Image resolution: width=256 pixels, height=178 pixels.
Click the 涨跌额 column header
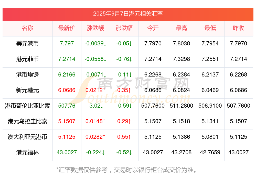(95, 28)
